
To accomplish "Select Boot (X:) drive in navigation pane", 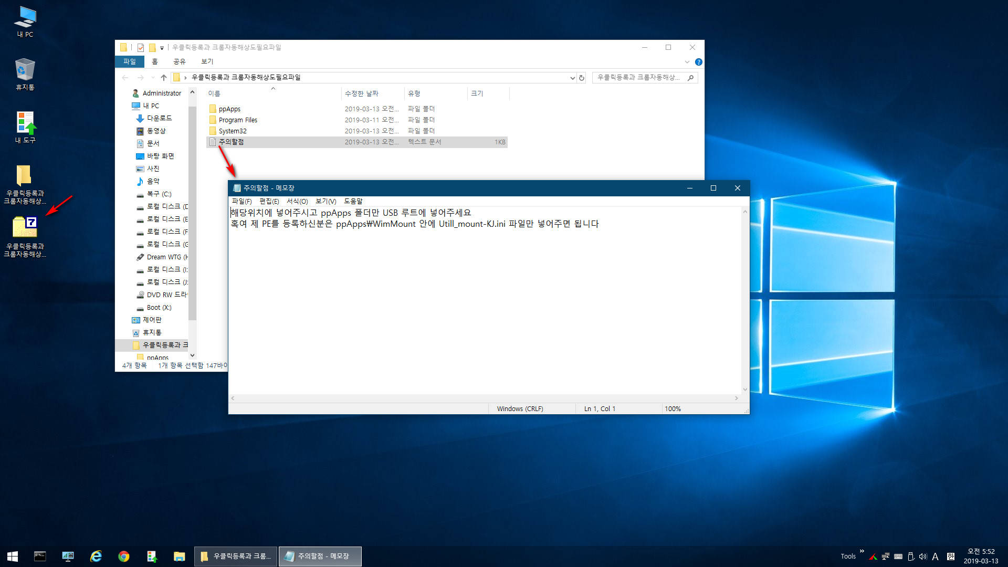I will tap(154, 308).
